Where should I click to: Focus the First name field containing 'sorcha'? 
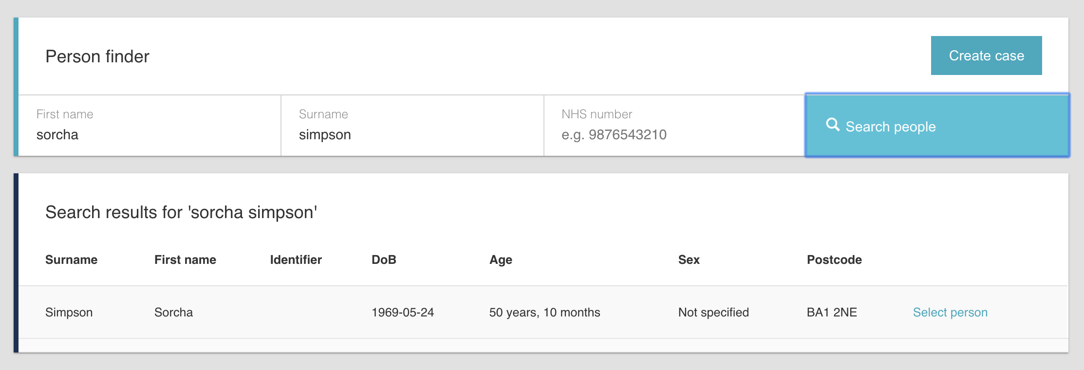(x=149, y=134)
